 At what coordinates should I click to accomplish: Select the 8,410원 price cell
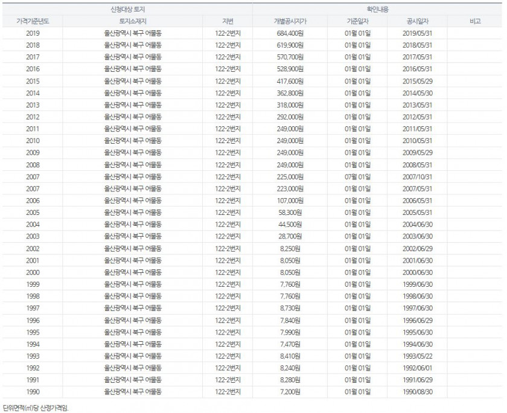[290, 356]
